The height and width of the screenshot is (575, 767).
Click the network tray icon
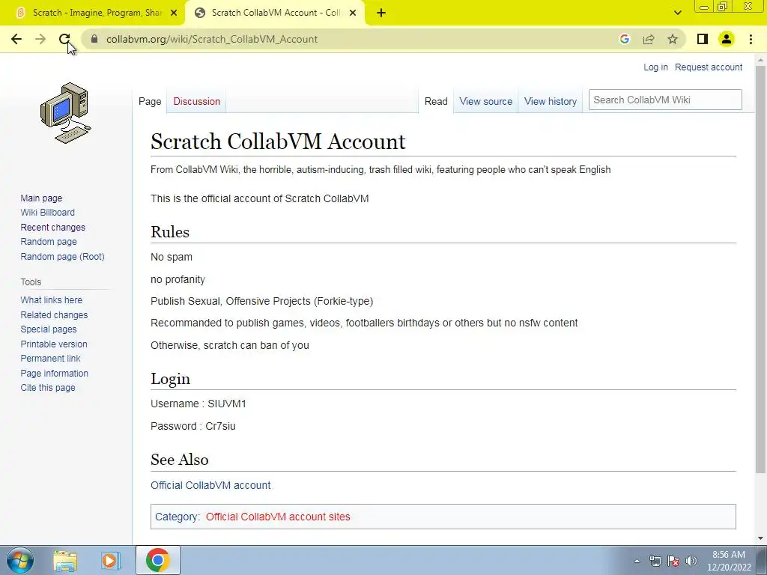click(x=655, y=561)
